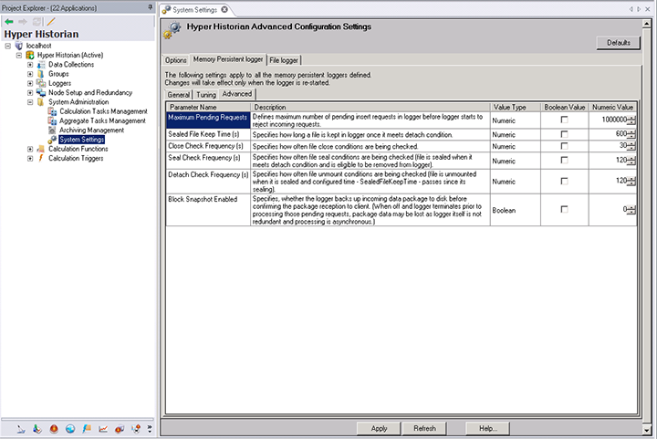Switch to the File logger tab
657x439 pixels.
coord(283,60)
